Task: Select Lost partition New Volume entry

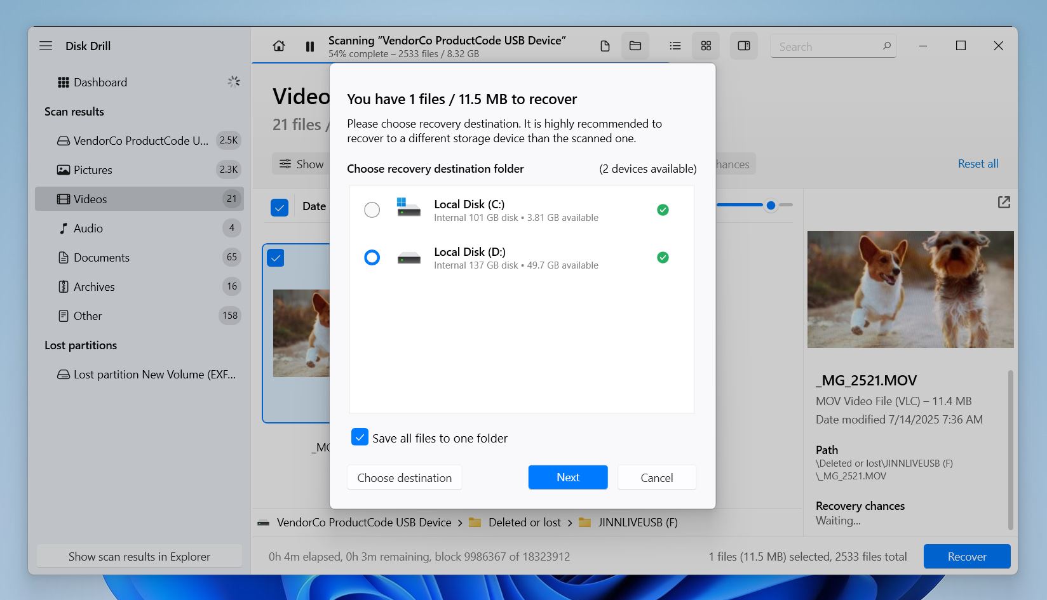Action: [x=139, y=374]
